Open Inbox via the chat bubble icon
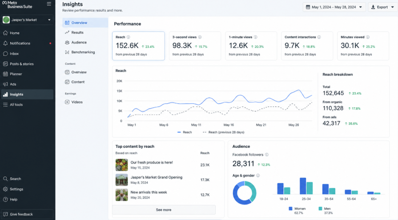 (x=5, y=54)
